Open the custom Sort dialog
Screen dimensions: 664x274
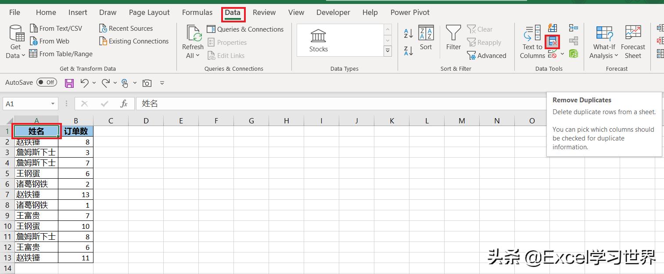point(426,38)
